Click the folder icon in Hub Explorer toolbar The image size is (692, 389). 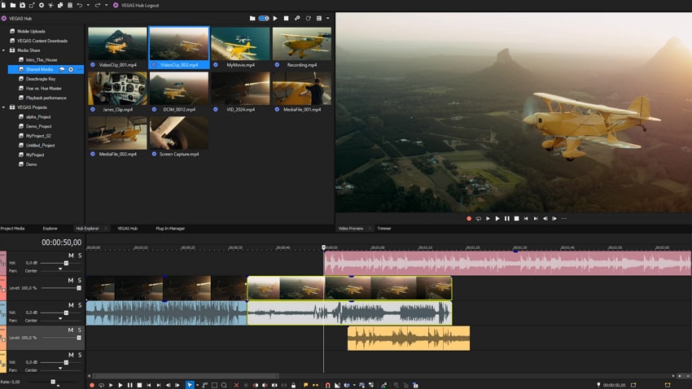(x=252, y=18)
